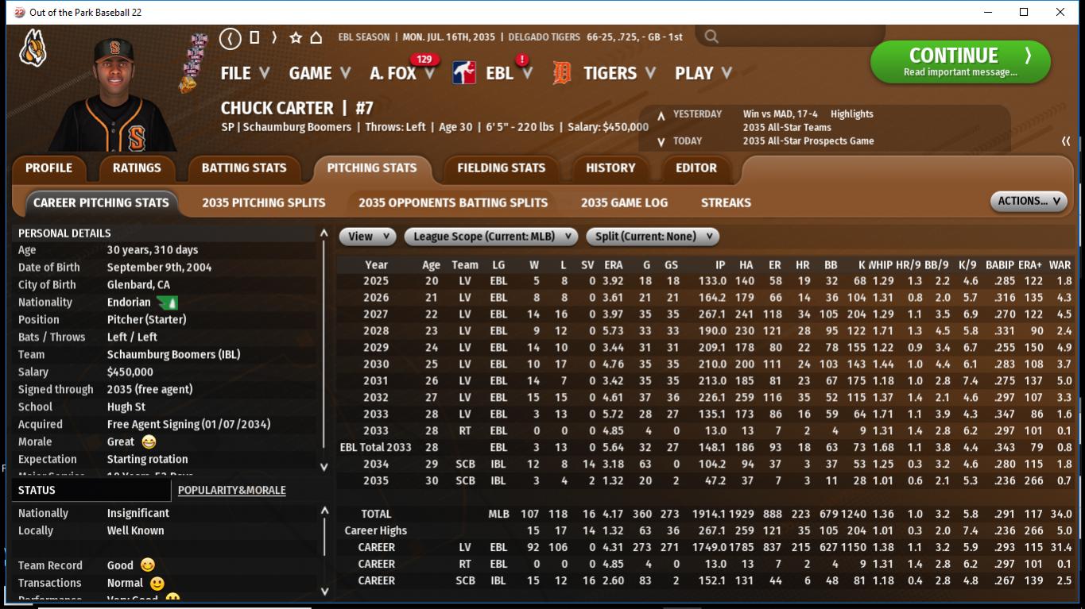The height and width of the screenshot is (609, 1085).
Task: Switch to the Batting Stats tab
Action: [x=244, y=168]
